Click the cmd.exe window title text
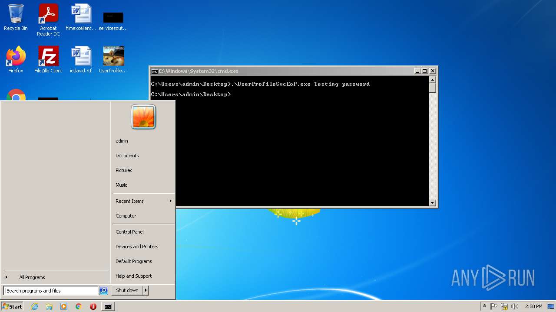The width and height of the screenshot is (556, 312). pyautogui.click(x=198, y=71)
